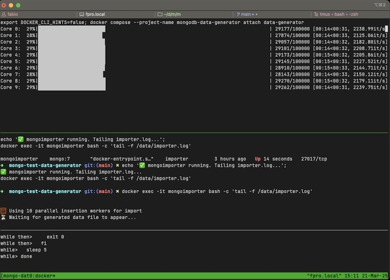Click the pane title '⌥⌘2' indicator
The image size is (390, 280).
[380, 5]
